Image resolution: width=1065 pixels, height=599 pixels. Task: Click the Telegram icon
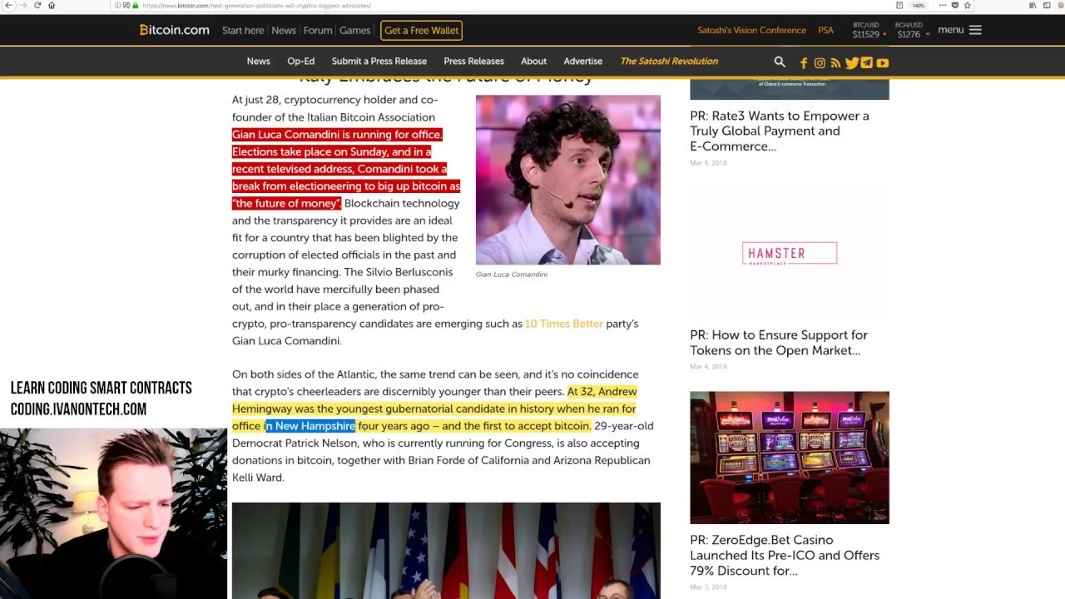tap(866, 63)
